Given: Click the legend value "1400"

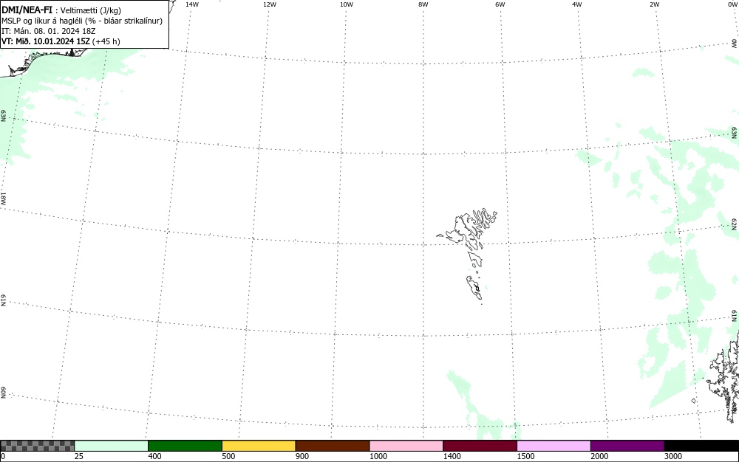Looking at the screenshot, I should [x=452, y=456].
